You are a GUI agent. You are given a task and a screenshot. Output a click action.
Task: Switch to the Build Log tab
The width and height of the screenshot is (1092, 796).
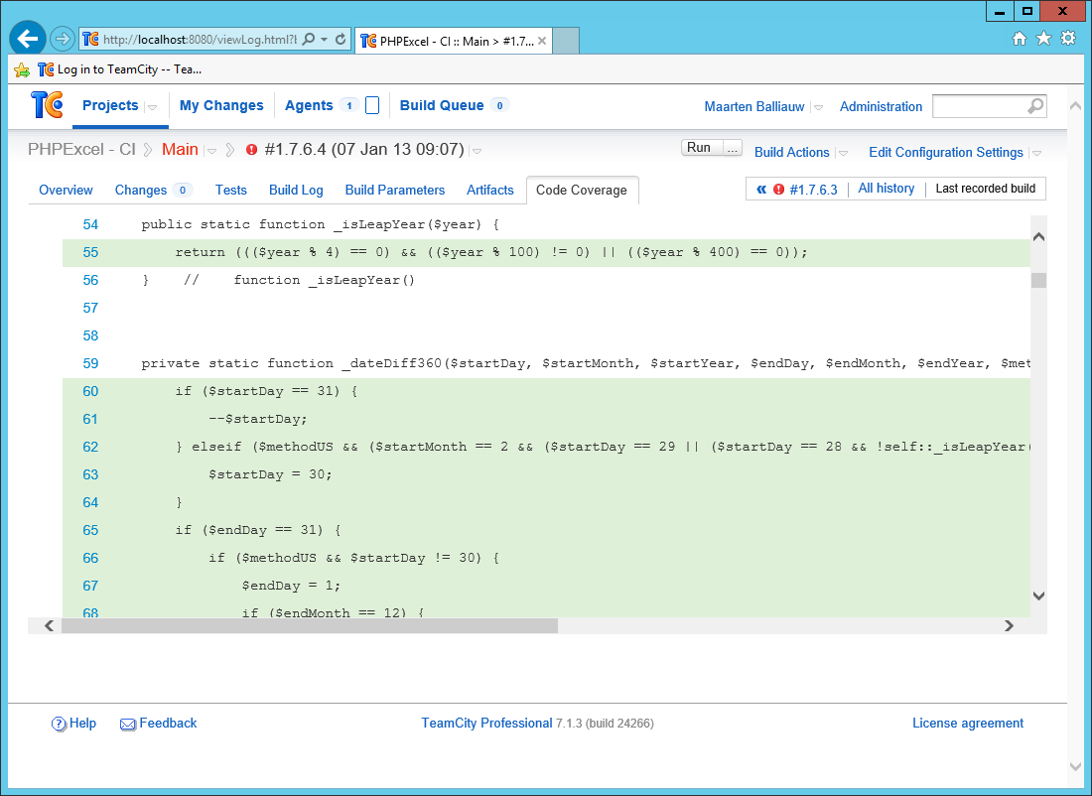(x=296, y=190)
